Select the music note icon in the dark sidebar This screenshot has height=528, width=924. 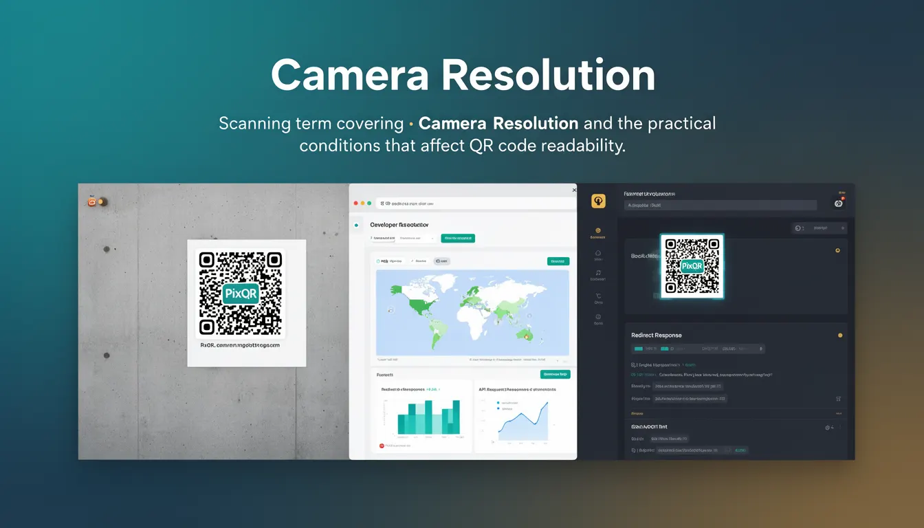597,273
